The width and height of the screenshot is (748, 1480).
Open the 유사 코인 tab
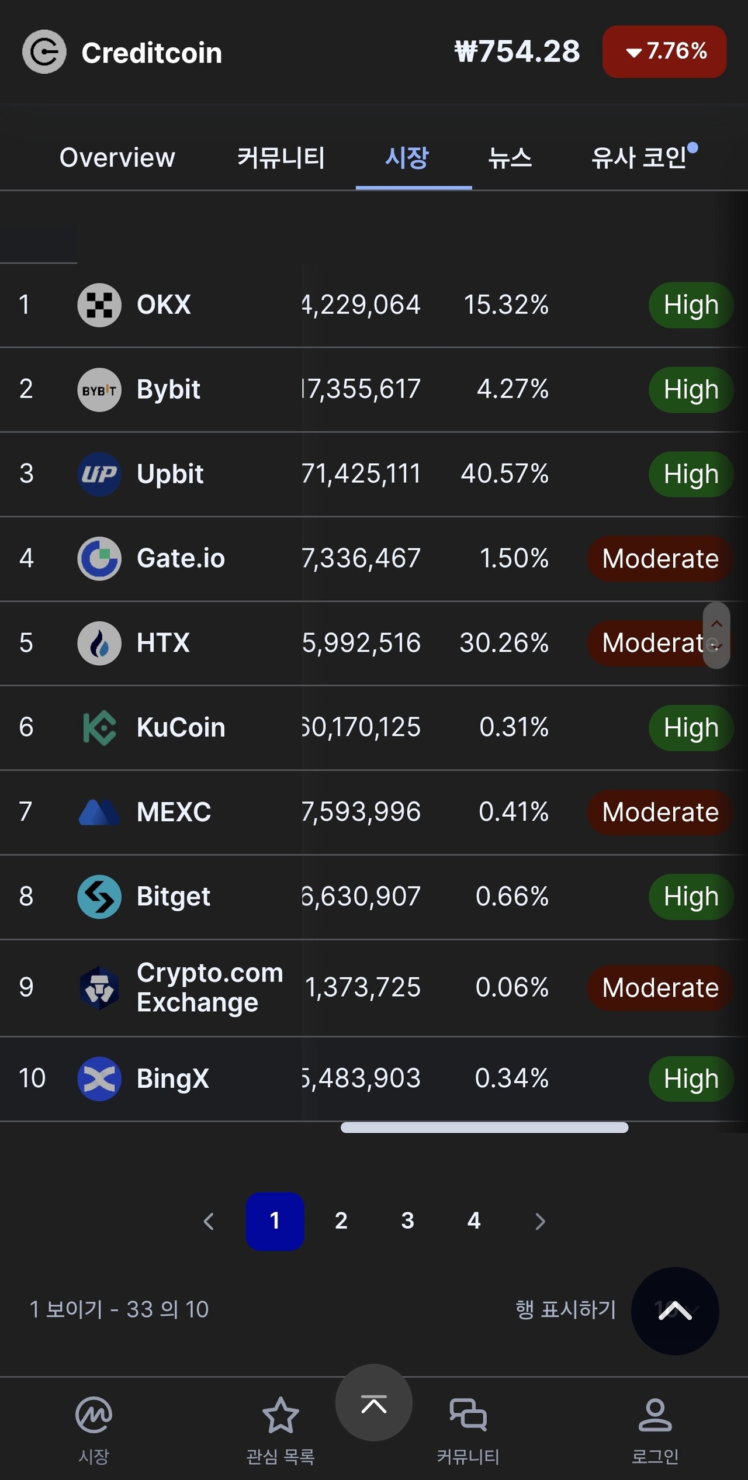[x=640, y=158]
